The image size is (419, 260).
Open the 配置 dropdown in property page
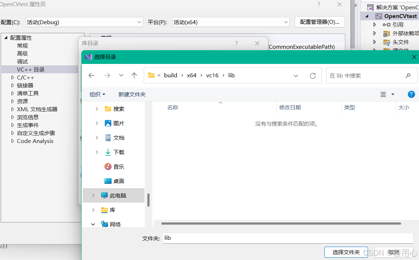tap(84, 22)
